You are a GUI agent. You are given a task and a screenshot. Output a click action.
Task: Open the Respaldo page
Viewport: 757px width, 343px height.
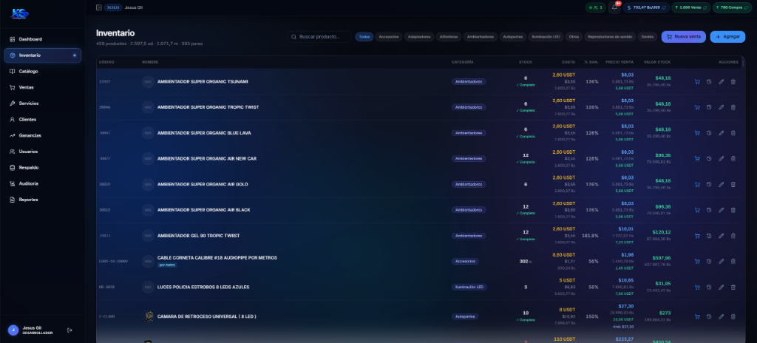42,168
